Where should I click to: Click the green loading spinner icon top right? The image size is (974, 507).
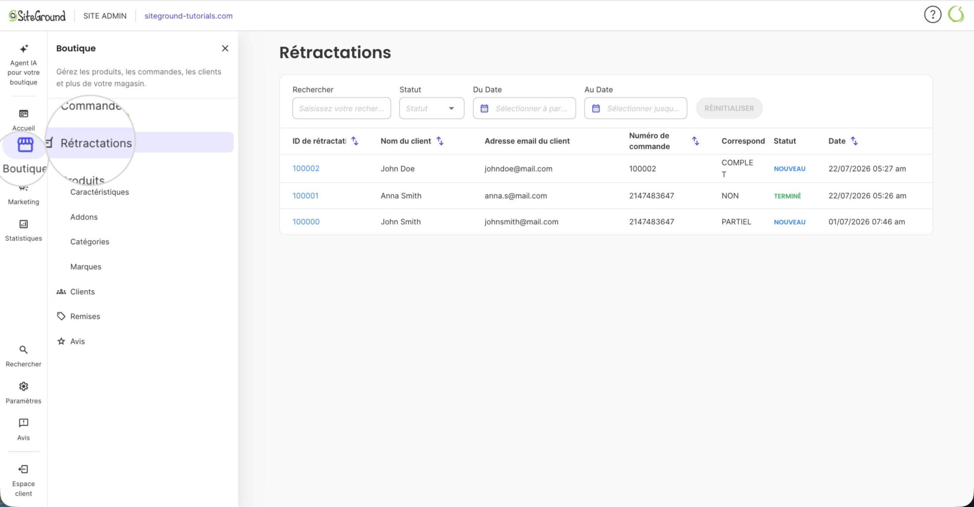pyautogui.click(x=956, y=15)
